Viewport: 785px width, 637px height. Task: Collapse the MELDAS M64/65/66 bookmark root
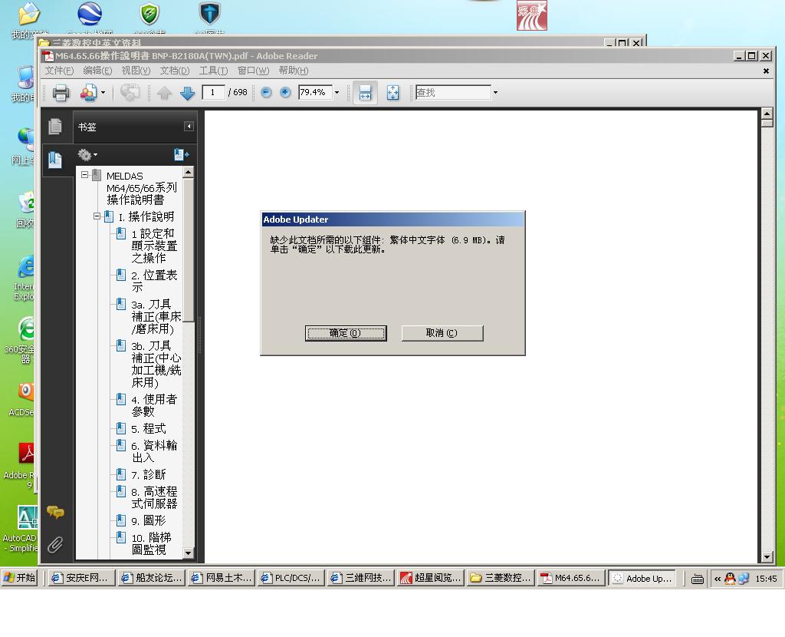pyautogui.click(x=85, y=175)
